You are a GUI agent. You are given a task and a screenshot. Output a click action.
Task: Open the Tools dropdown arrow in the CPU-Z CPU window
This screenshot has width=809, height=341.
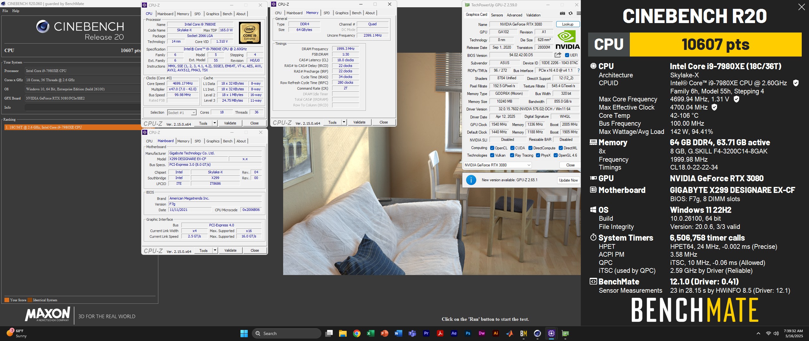[x=215, y=123]
